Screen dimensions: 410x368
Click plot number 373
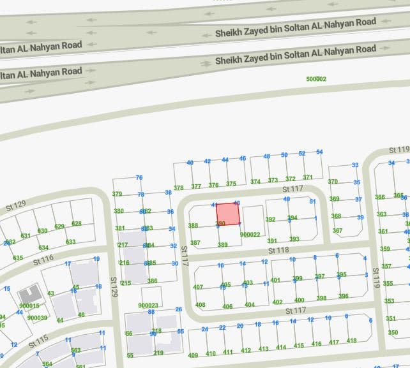273,180
